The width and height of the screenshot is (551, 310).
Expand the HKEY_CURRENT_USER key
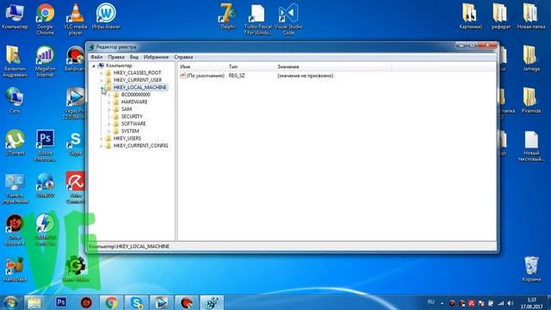click(102, 80)
